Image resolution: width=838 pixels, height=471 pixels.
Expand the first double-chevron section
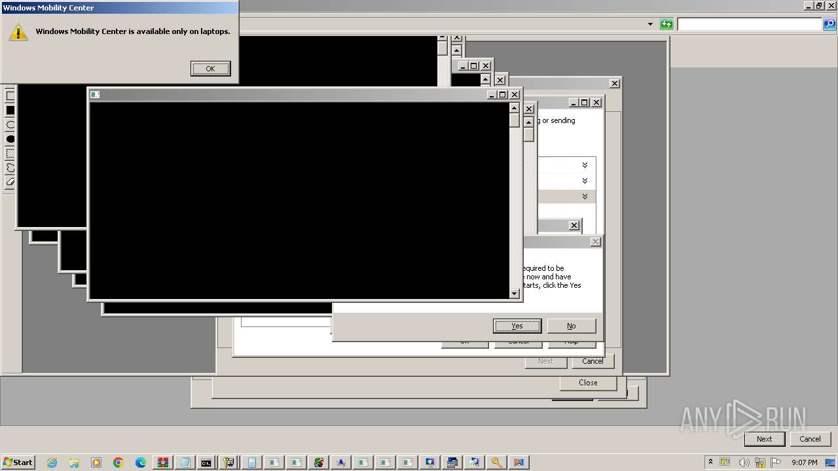coord(585,165)
